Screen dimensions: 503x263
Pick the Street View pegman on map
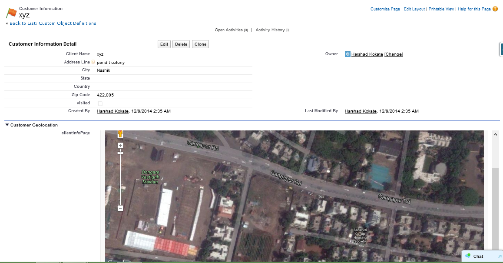click(120, 134)
